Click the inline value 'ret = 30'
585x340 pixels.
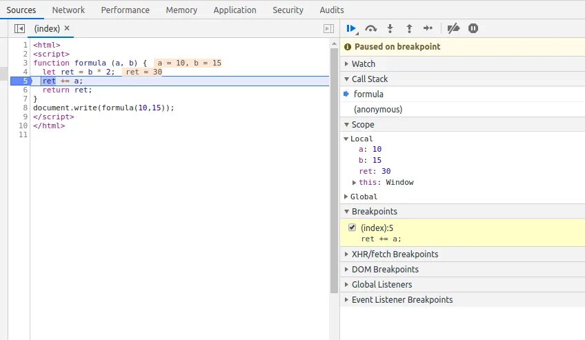point(143,72)
